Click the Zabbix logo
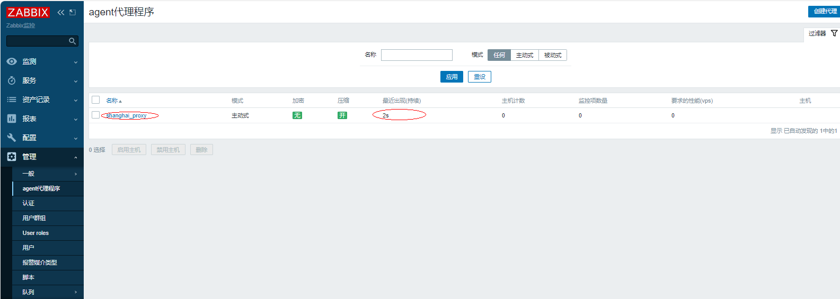Screen dimensions: 840x299 [28, 12]
